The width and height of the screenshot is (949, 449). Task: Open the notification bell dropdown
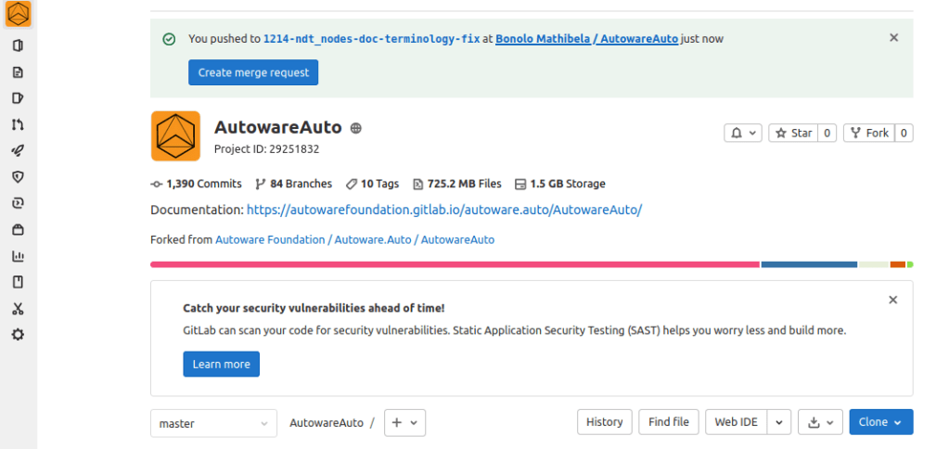(743, 134)
